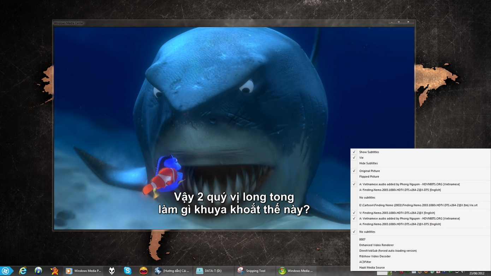The image size is (491, 276).
Task: Open the DATA-T (D:) explorer window
Action: pos(213,271)
